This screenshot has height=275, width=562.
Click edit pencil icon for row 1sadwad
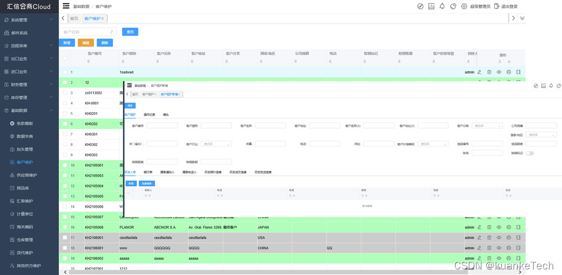click(x=479, y=72)
